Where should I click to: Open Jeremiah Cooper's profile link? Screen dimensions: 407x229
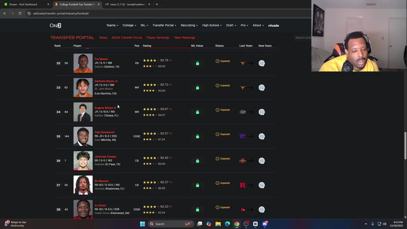coord(105,156)
